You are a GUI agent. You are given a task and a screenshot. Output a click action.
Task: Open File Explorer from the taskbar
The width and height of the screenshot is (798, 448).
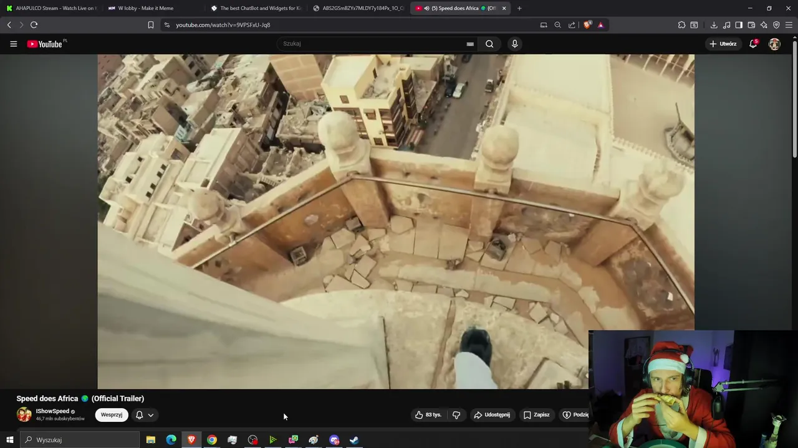151,440
